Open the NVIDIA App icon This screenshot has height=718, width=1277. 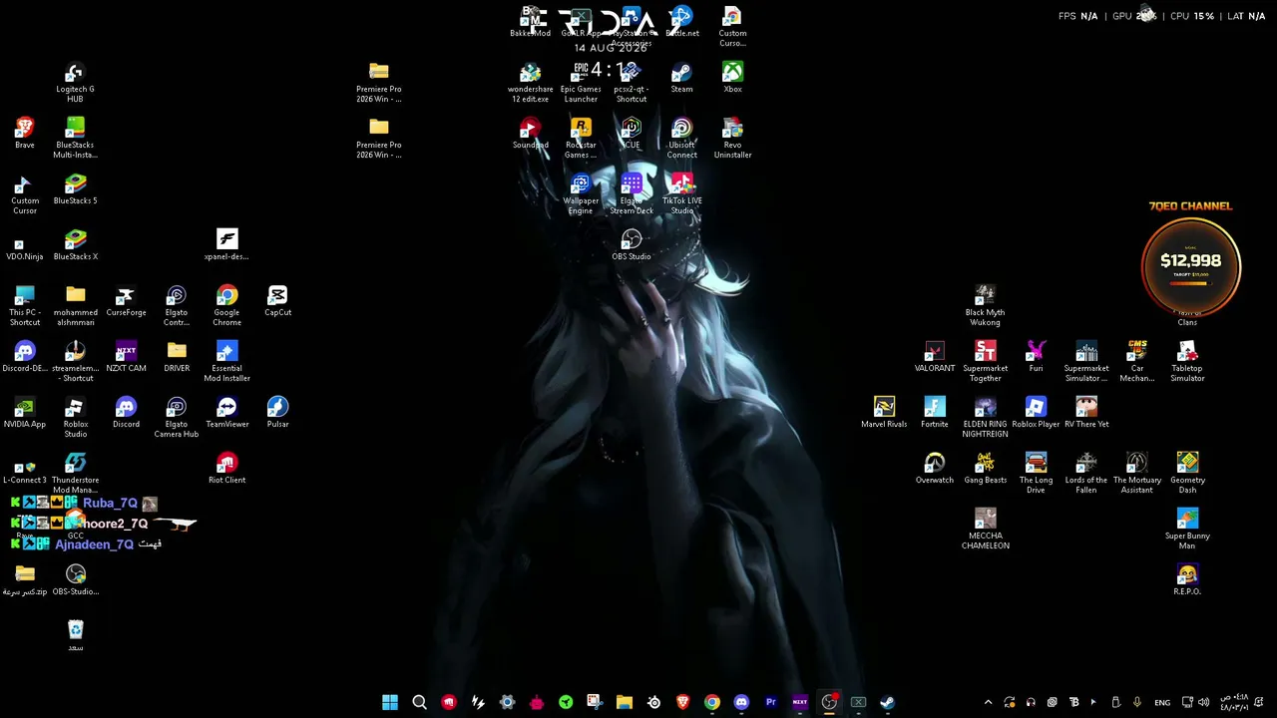tap(25, 413)
